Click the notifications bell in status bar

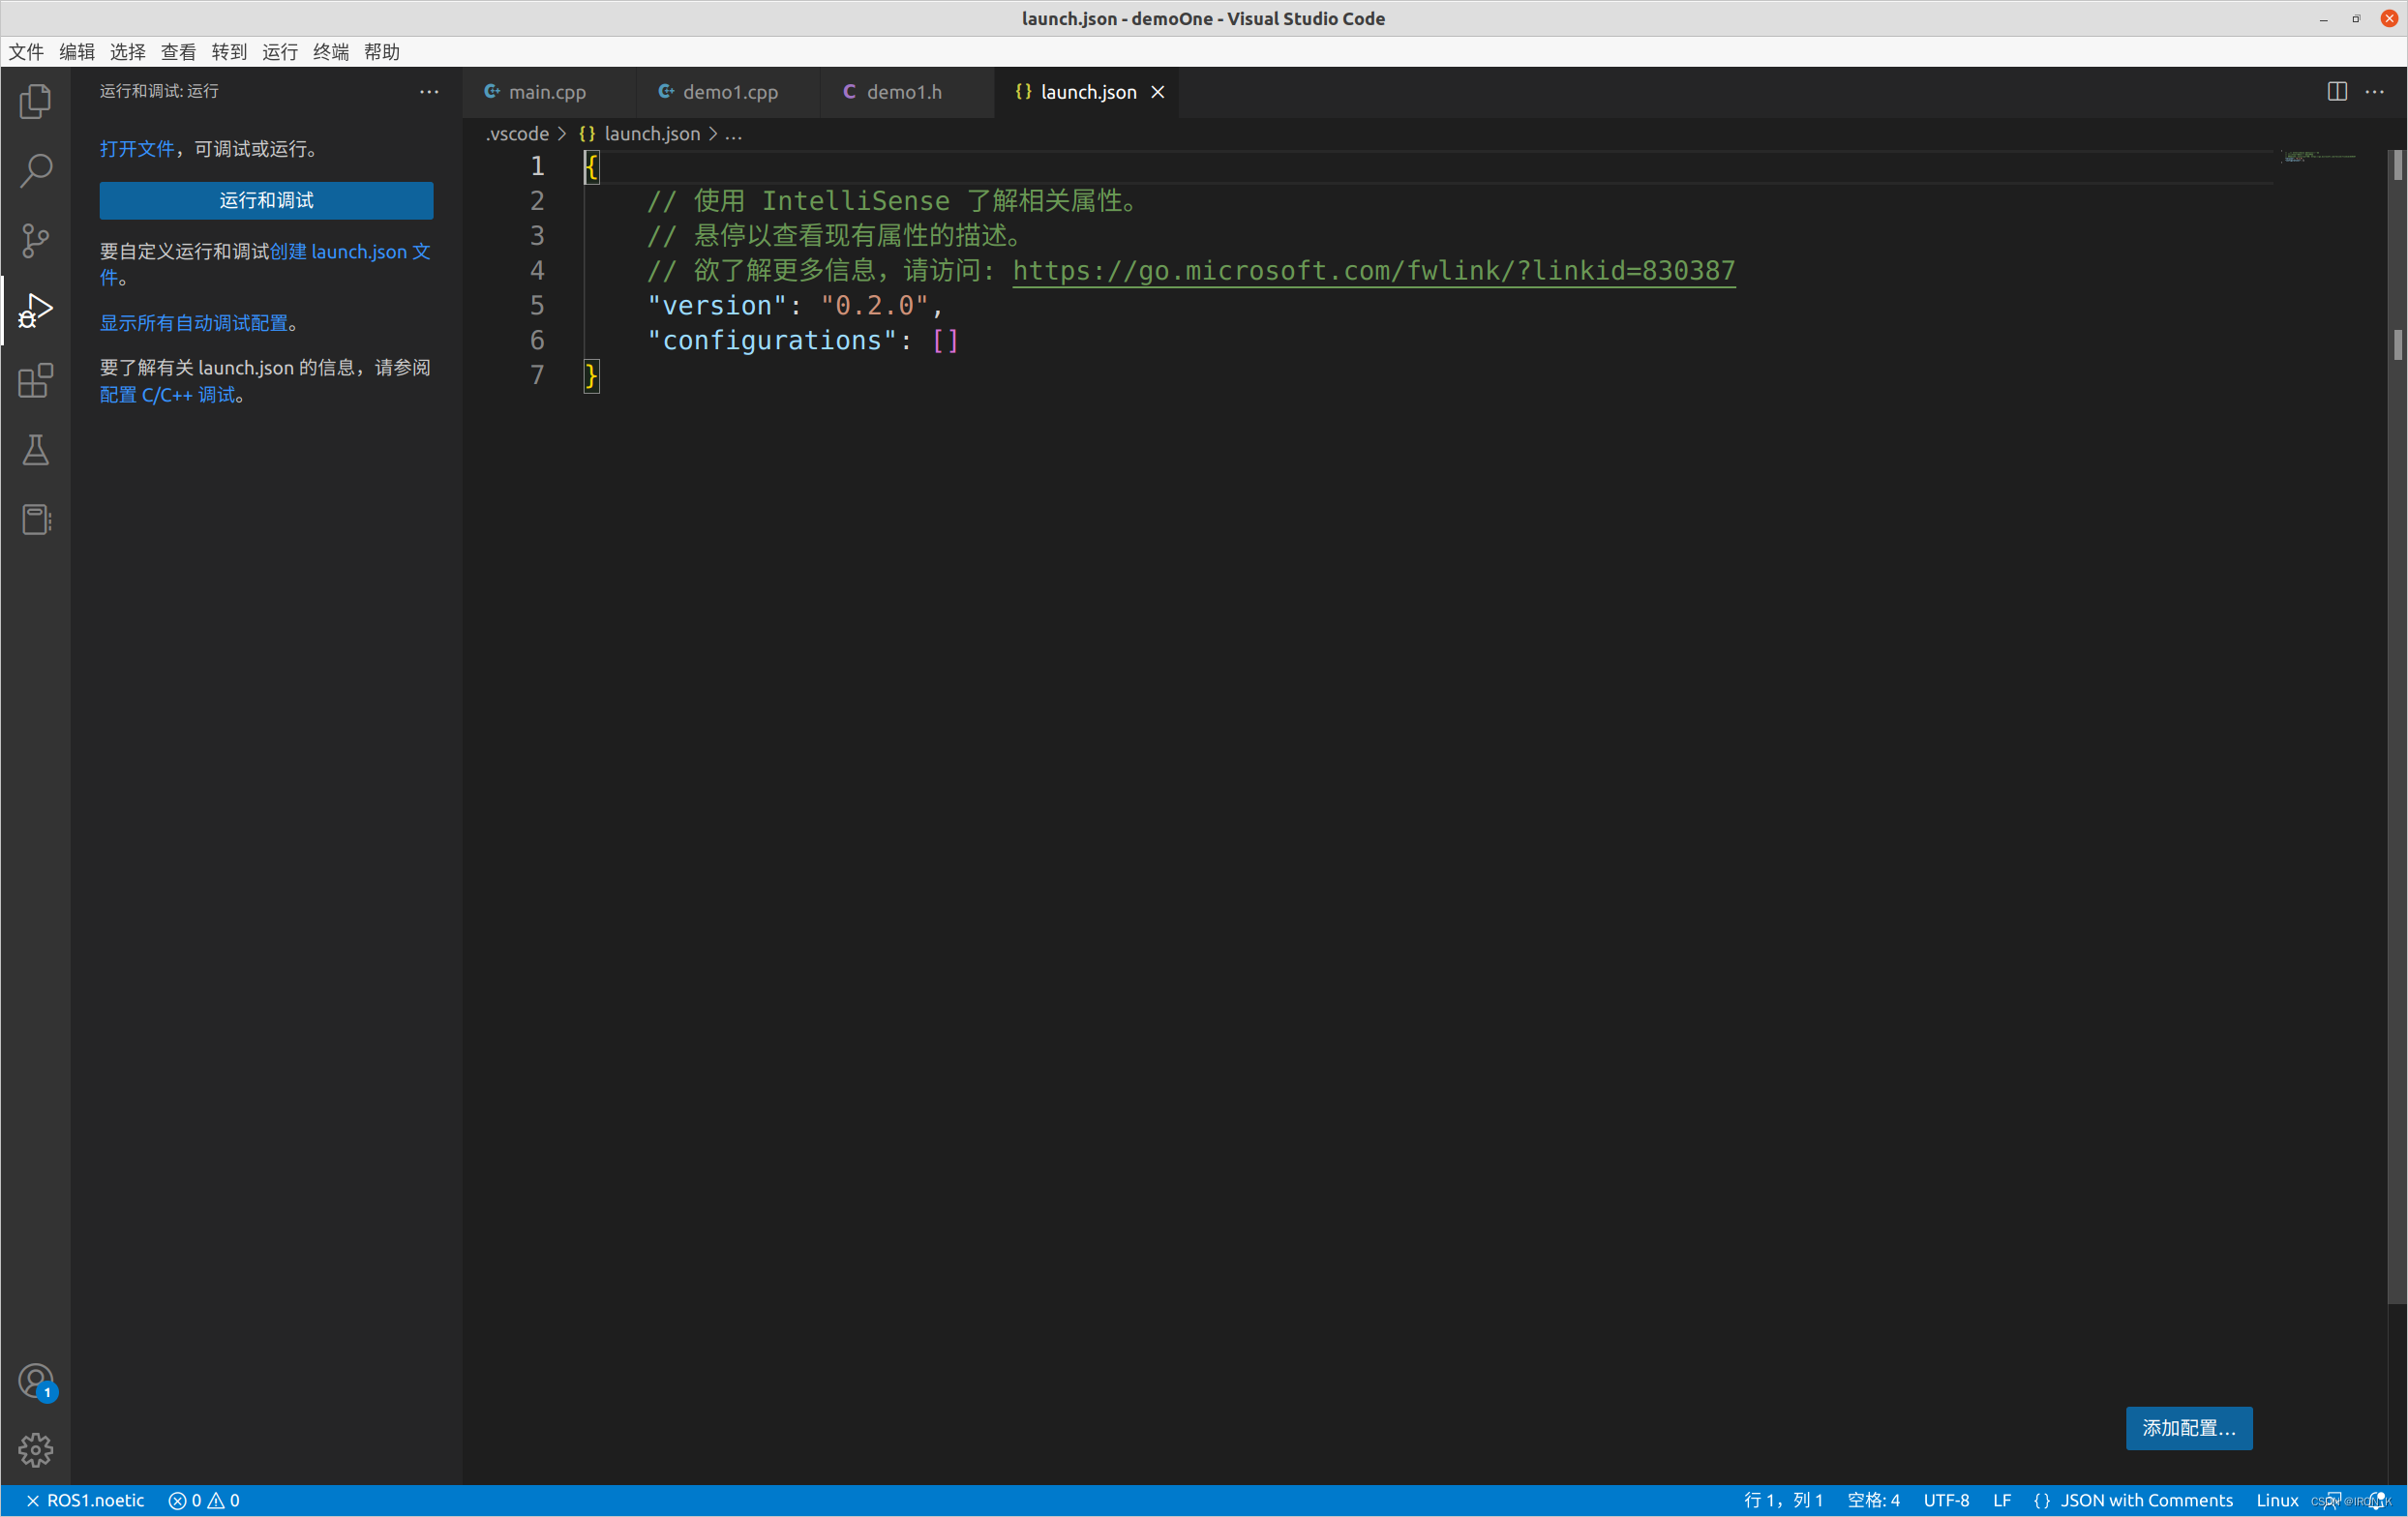2376,1500
